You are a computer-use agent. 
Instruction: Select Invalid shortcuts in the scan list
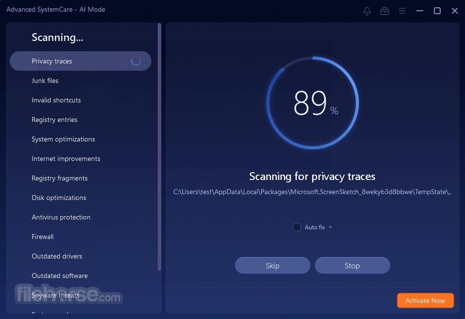(x=56, y=100)
